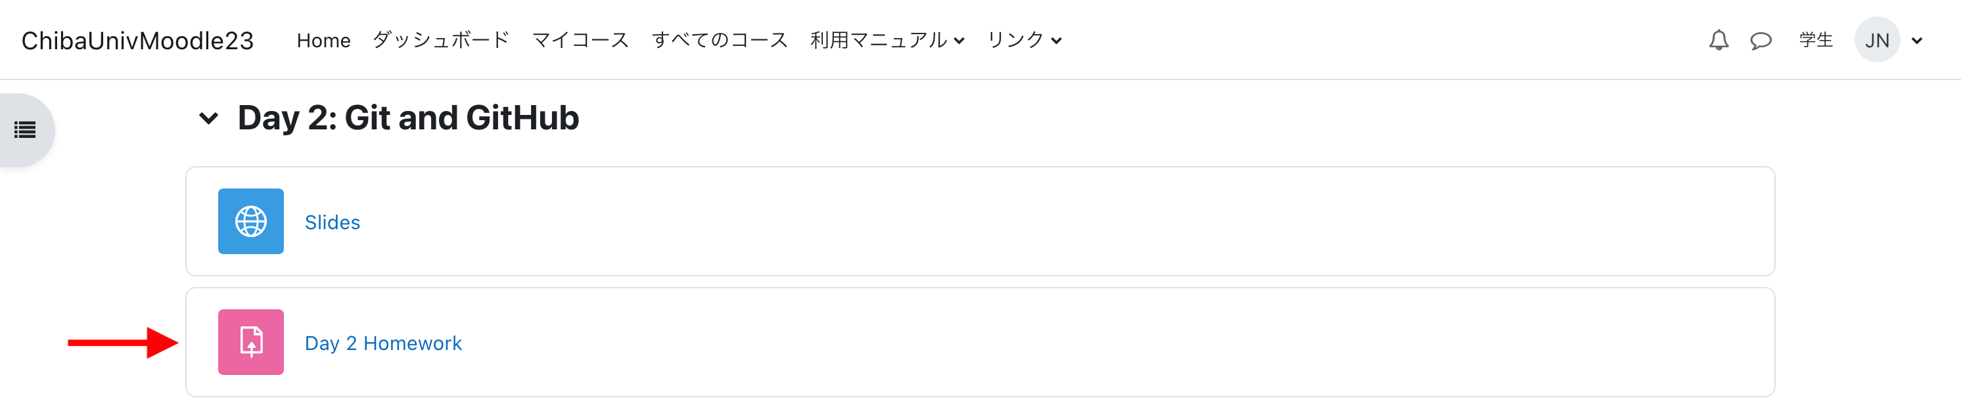Click the JN user avatar
1961x417 pixels.
click(x=1876, y=40)
